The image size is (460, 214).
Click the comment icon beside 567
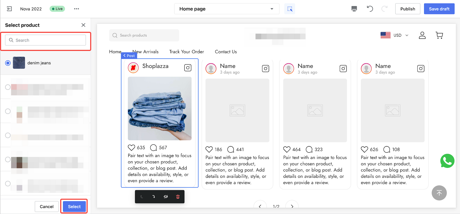tap(154, 147)
